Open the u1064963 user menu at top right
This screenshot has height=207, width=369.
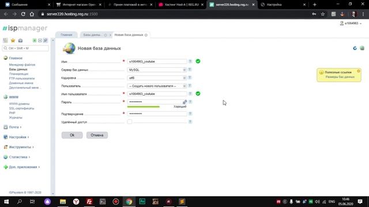(351, 23)
